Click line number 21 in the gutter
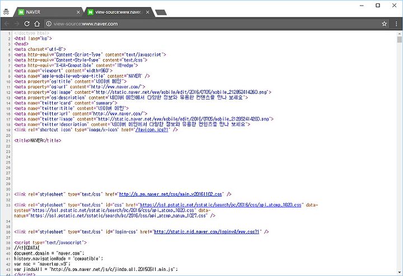 8,141
